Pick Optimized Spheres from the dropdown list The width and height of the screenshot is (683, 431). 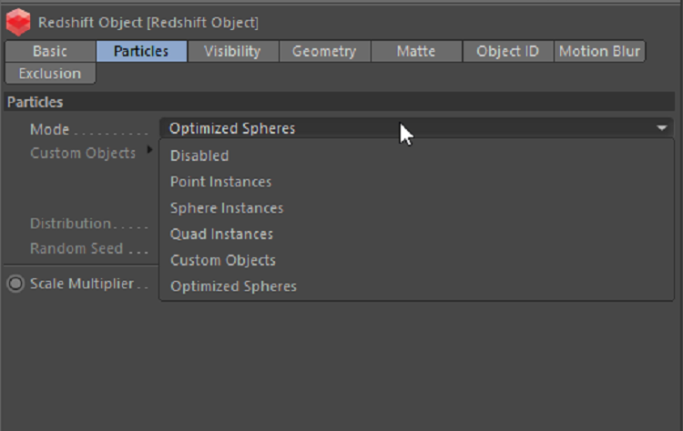(233, 286)
